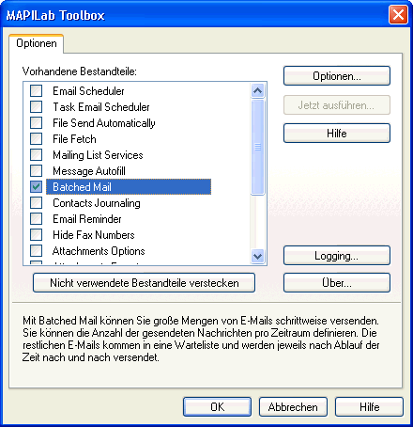Select Contacts Journaling in the list
The width and height of the screenshot is (413, 427).
click(97, 203)
